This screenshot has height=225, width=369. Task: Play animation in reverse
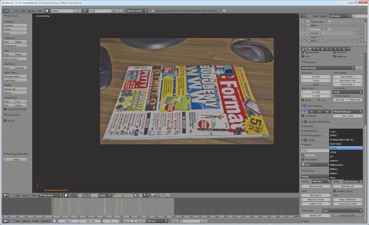pos(132,221)
